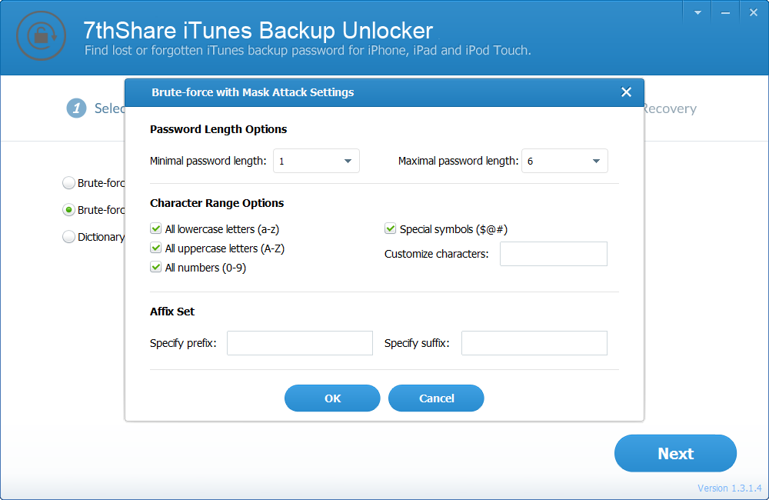Click the step 1 Select circle icon

click(76, 108)
